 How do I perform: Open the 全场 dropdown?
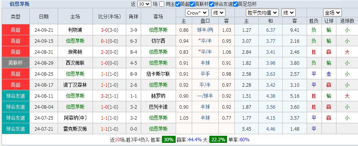pyautogui.click(x=332, y=13)
